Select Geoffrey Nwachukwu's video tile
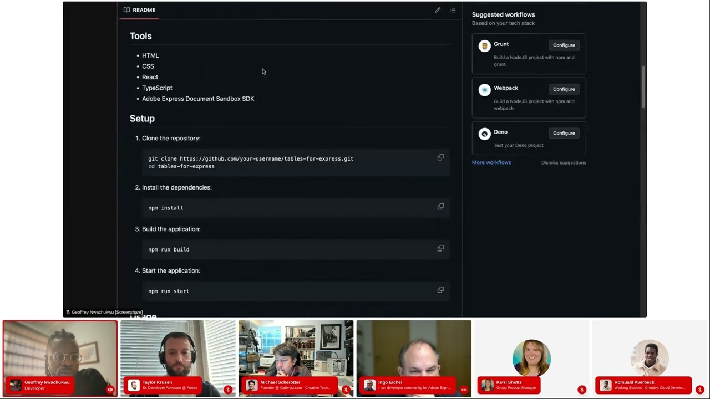This screenshot has width=710, height=399. pos(60,359)
